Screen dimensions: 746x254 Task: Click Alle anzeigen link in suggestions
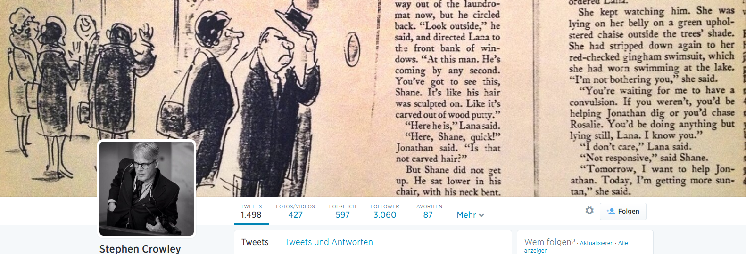point(576,247)
